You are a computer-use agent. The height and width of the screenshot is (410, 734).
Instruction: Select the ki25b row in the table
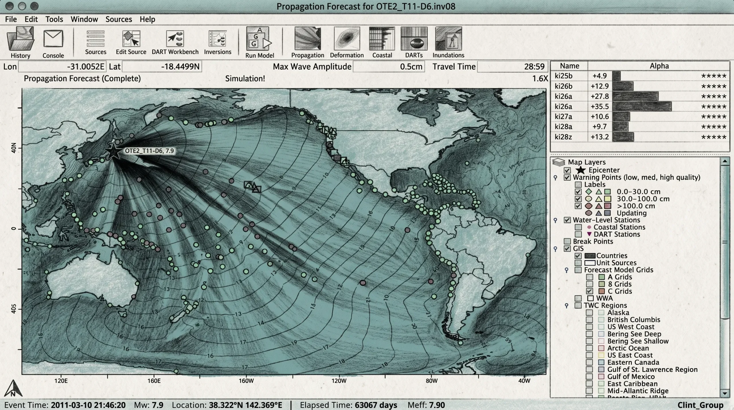pos(640,76)
